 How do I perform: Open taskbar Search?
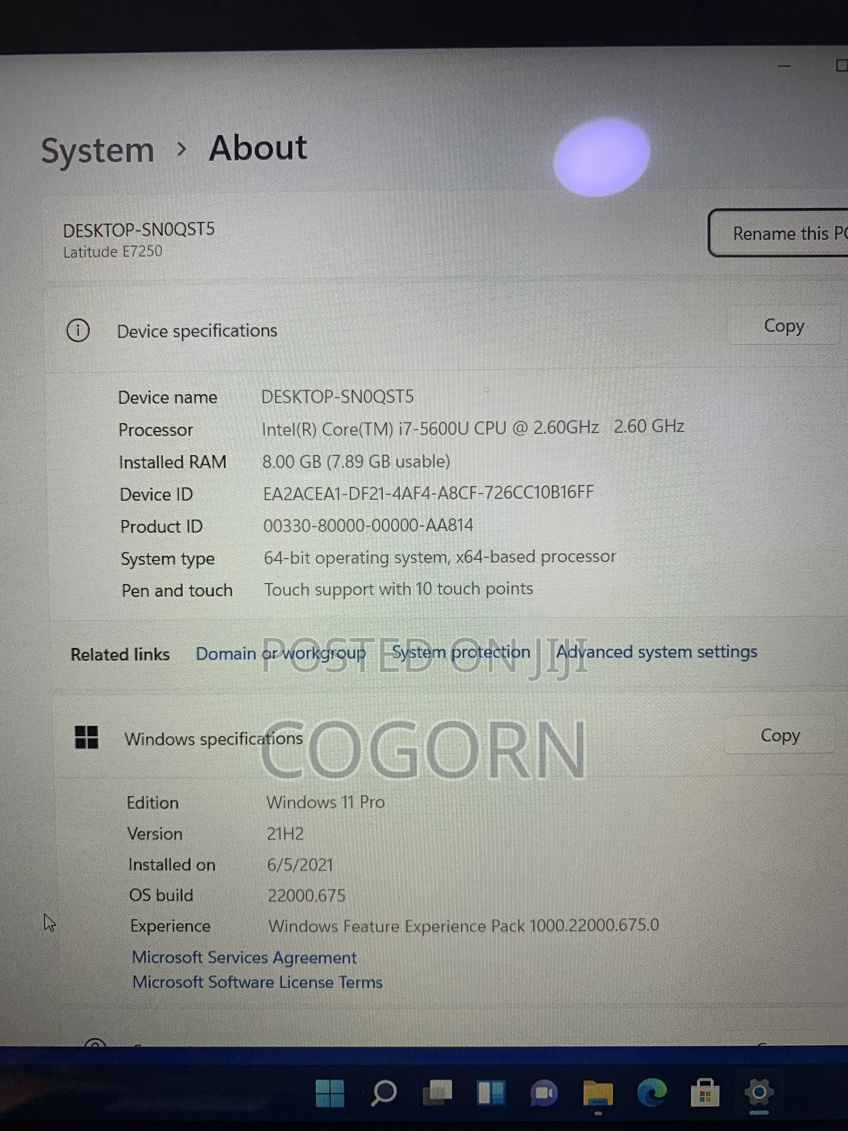384,1093
